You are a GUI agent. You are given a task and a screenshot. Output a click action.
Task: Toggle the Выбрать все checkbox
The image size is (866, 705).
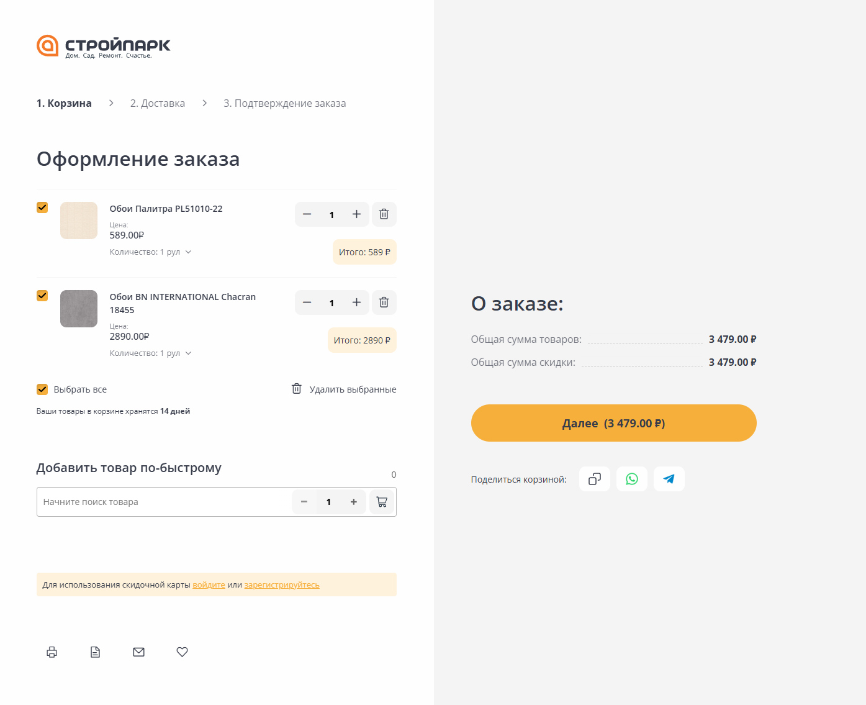42,389
